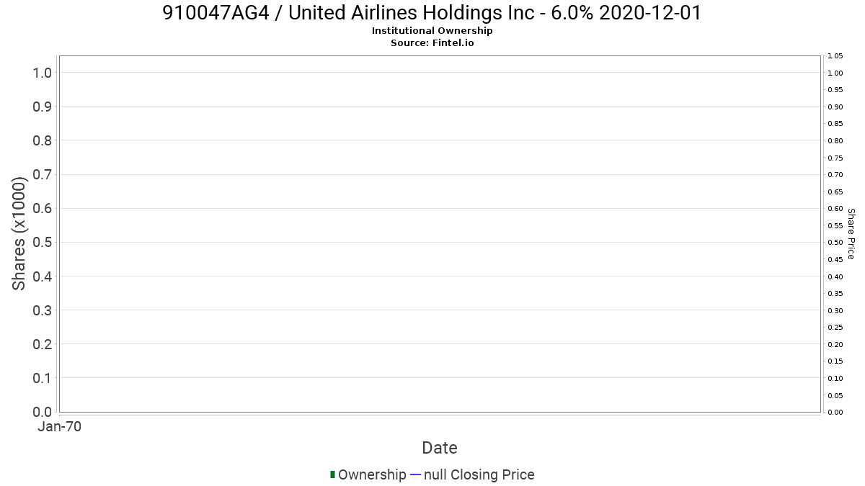Toggle the null Closing Price legend label
Viewport: 865px width, 486px height.
coord(479,474)
